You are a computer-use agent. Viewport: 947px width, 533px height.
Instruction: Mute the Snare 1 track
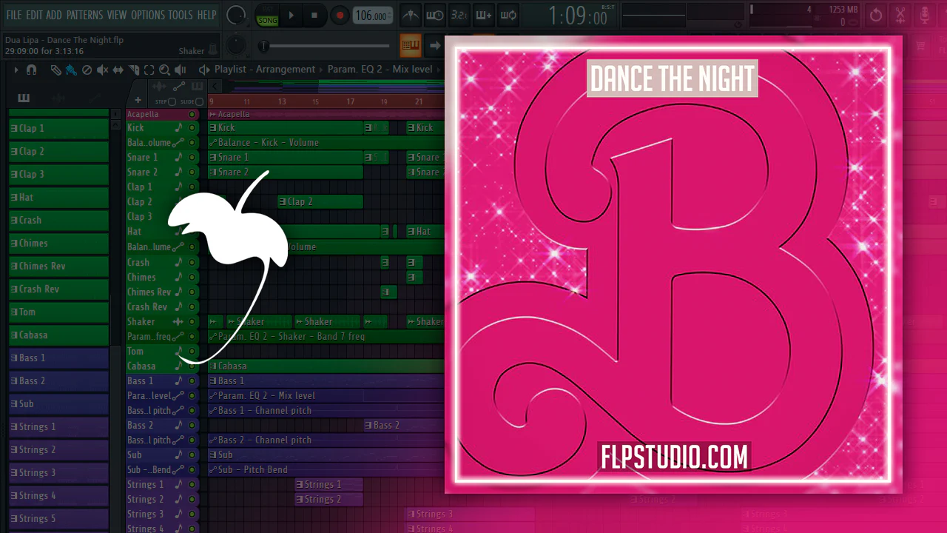192,158
